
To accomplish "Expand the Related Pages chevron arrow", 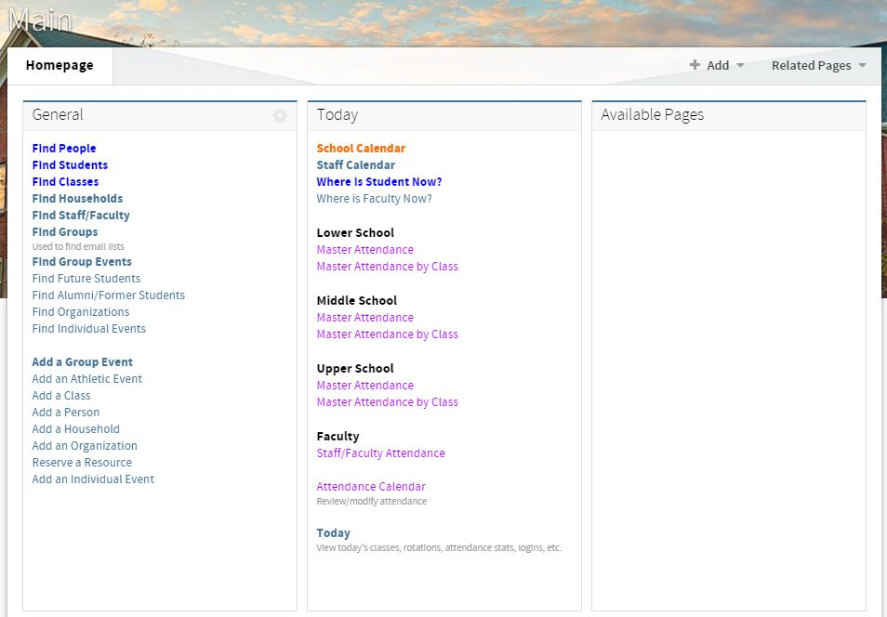I will [x=861, y=66].
